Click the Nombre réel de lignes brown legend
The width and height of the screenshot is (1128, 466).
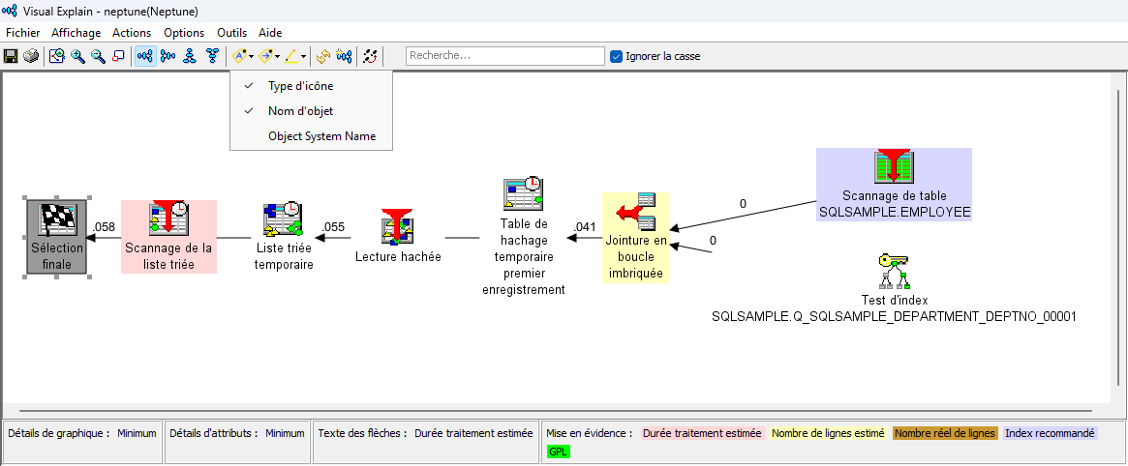click(945, 433)
